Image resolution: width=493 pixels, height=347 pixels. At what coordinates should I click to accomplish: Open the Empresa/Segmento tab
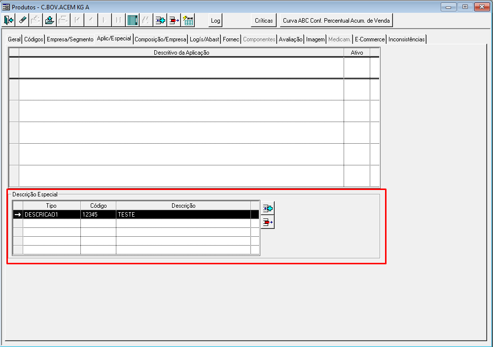70,39
